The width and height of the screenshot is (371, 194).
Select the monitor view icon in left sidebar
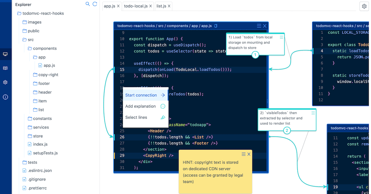tap(5, 54)
